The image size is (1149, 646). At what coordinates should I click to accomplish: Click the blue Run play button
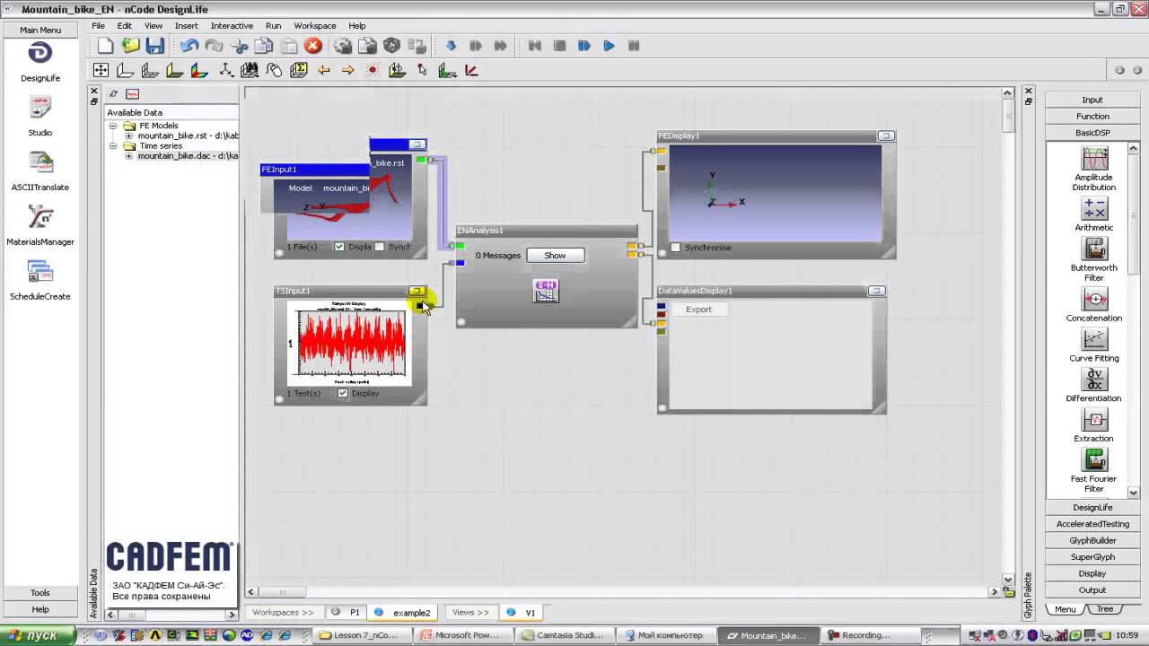[x=609, y=46]
